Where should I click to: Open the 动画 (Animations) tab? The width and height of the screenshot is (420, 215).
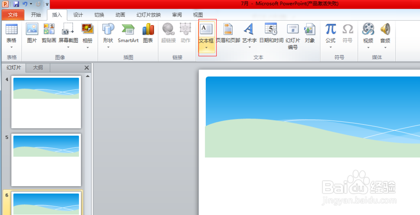click(x=120, y=15)
